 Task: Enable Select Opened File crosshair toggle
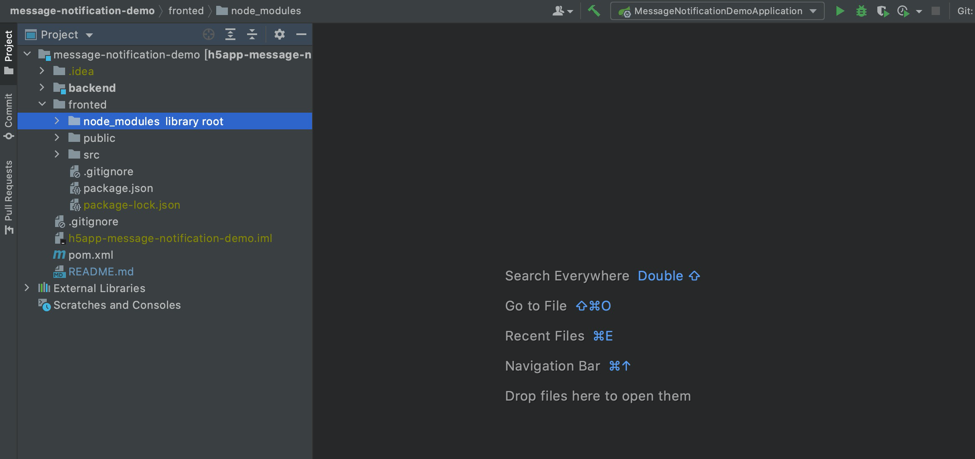click(208, 34)
